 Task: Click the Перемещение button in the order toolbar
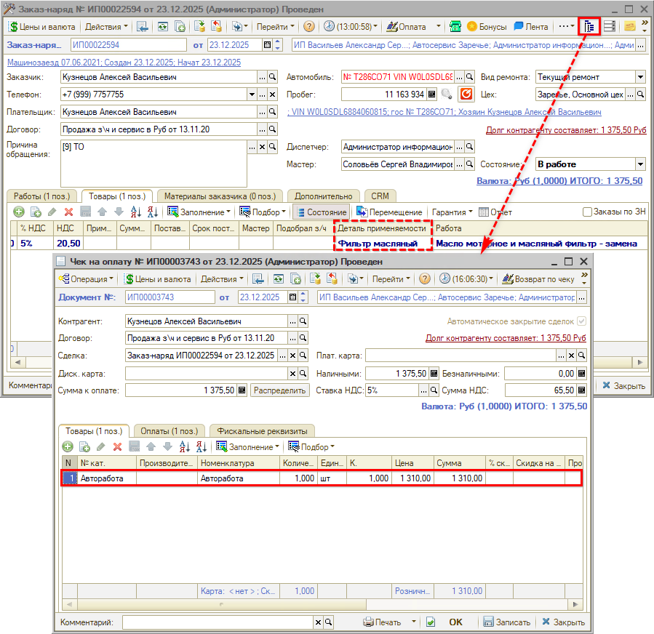[388, 212]
